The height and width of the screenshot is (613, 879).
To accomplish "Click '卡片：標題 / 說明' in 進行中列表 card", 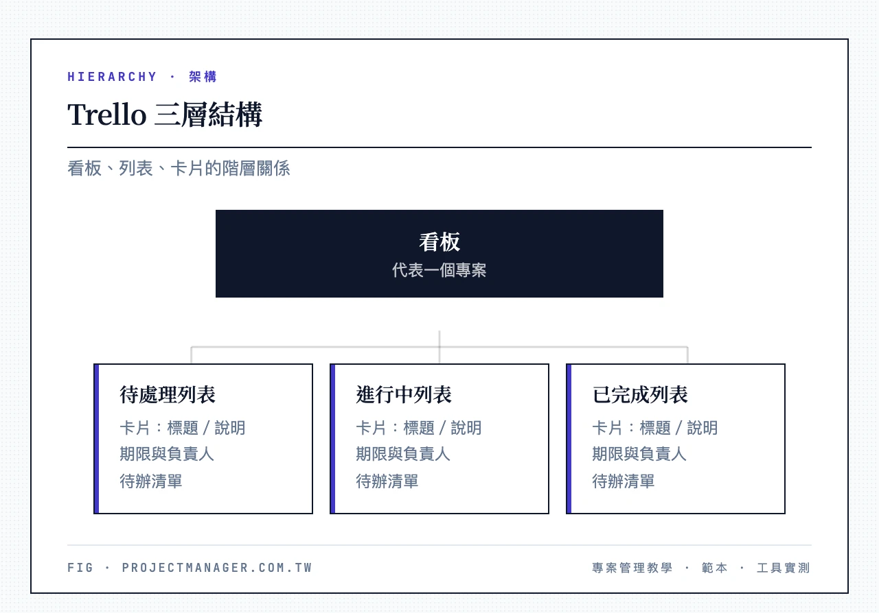I will pos(419,428).
